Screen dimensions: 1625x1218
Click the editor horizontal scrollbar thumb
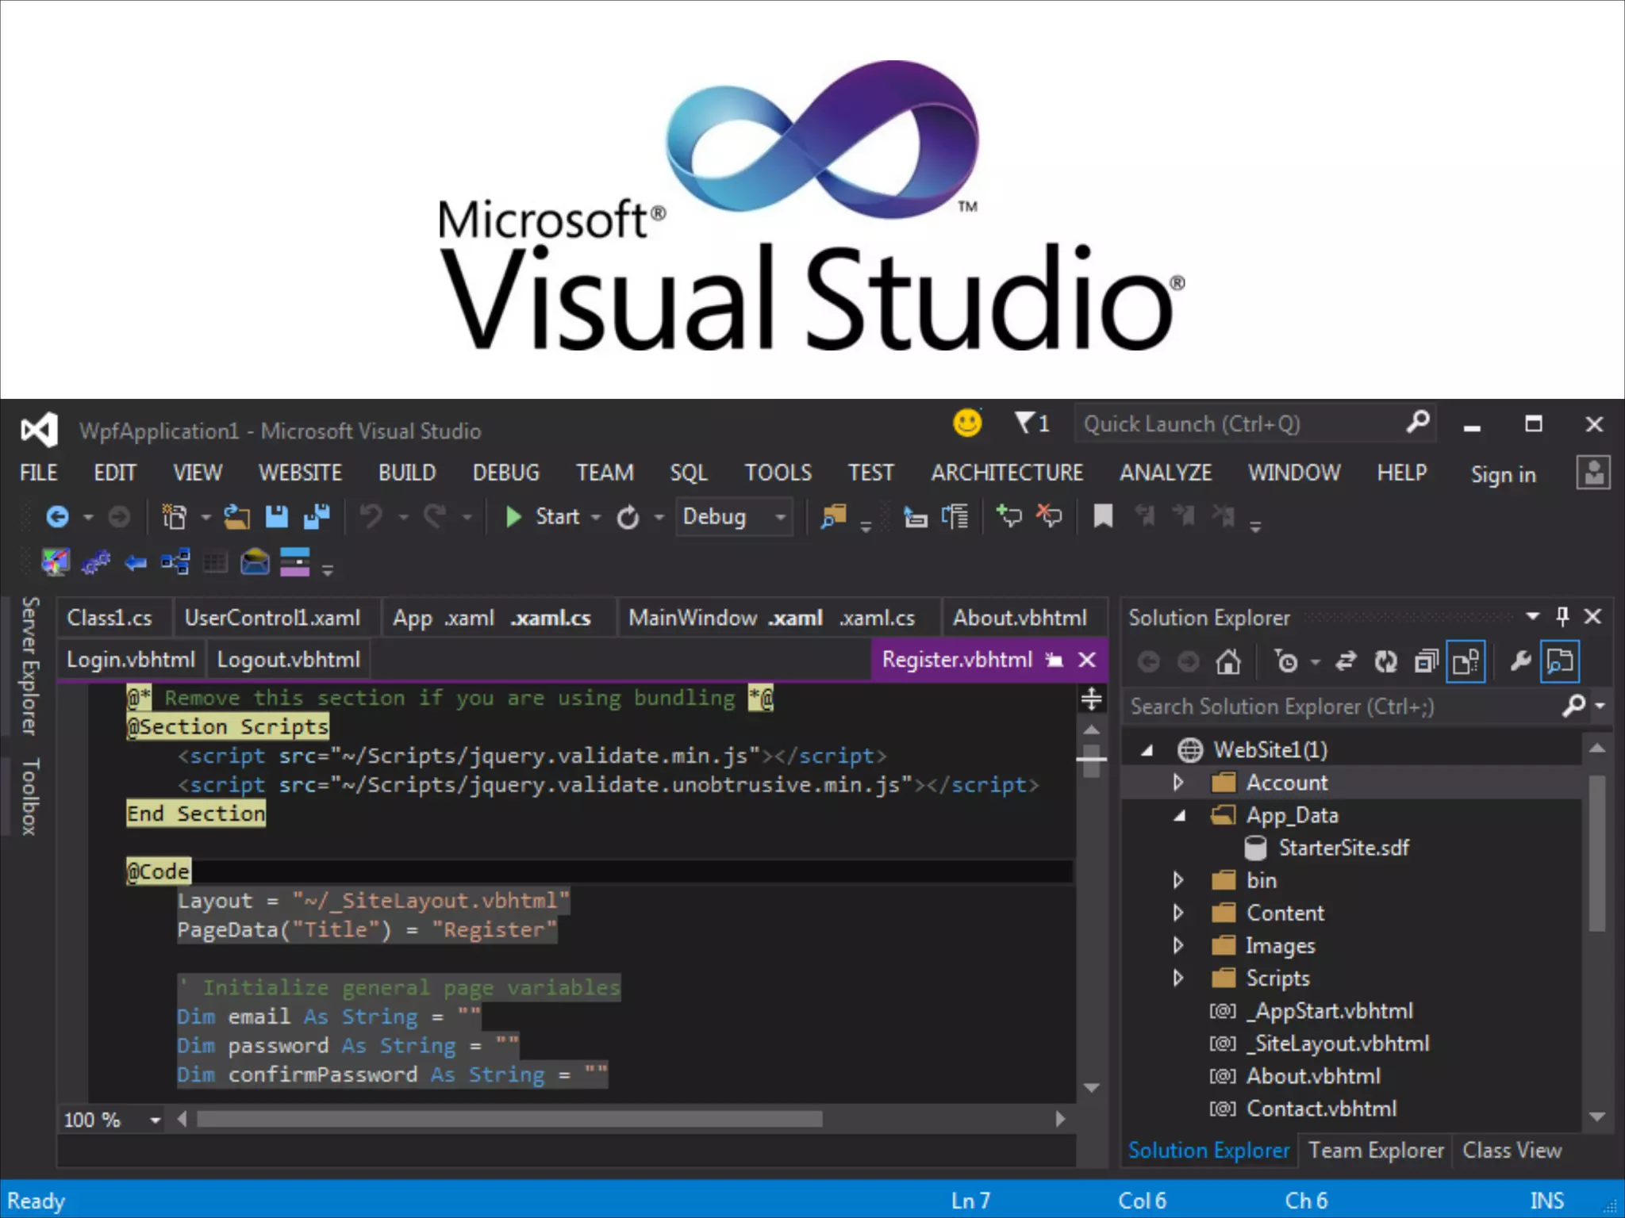pos(508,1120)
